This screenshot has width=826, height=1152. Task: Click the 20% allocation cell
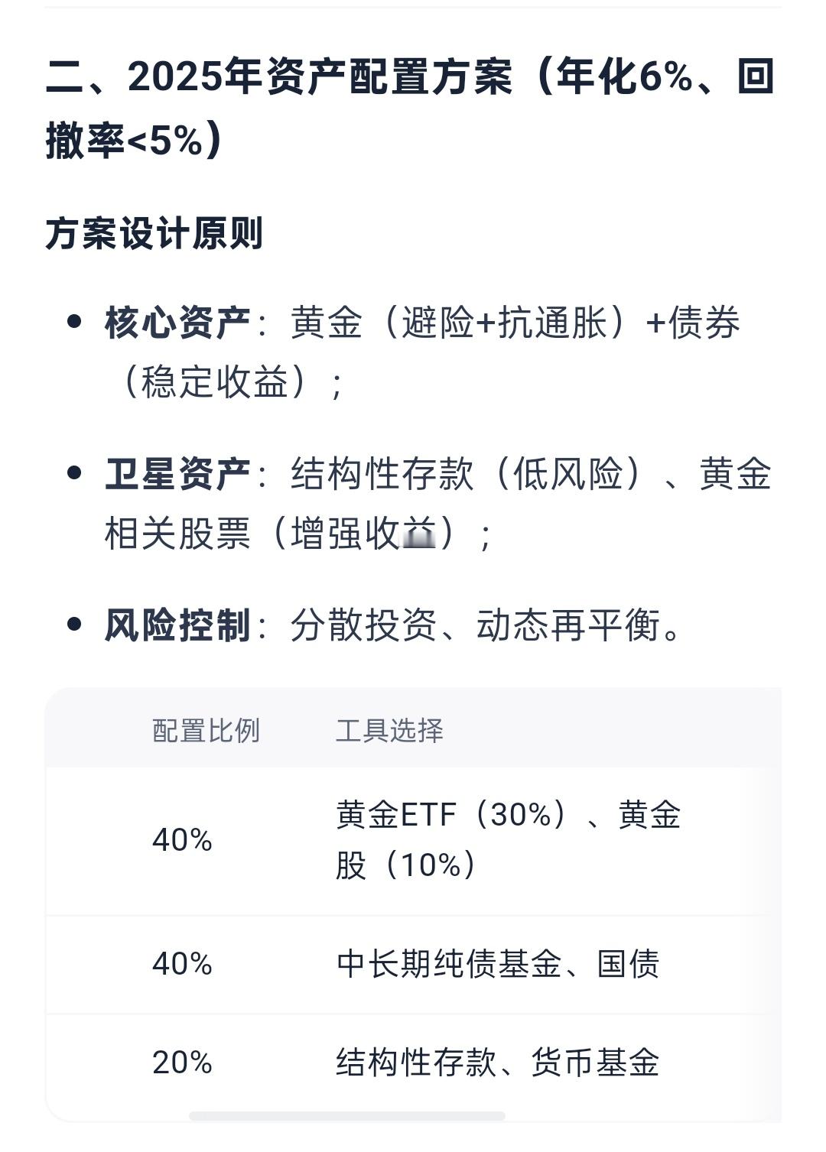(182, 1063)
